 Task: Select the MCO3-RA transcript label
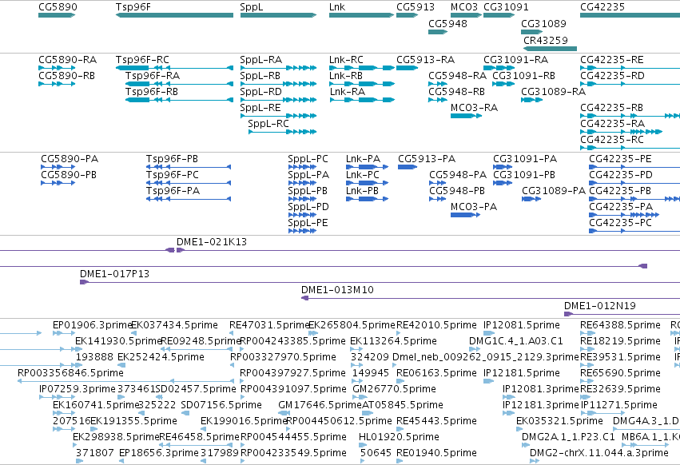coord(474,108)
